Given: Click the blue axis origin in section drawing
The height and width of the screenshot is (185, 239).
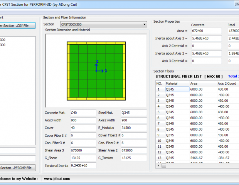Looking at the screenshot, I should [96, 71].
